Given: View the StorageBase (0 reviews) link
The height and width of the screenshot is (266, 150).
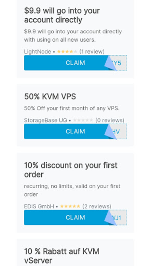Looking at the screenshot, I should pos(110,120).
